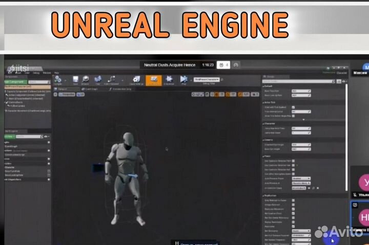The width and height of the screenshot is (369, 245).
Task: Toggle Allow Tick Before Begin Play checkbox
Action: click(293, 116)
